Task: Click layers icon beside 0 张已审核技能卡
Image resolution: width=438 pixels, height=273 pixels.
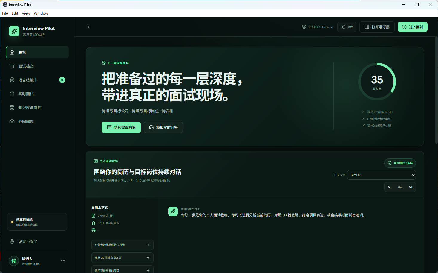Action: (94, 223)
